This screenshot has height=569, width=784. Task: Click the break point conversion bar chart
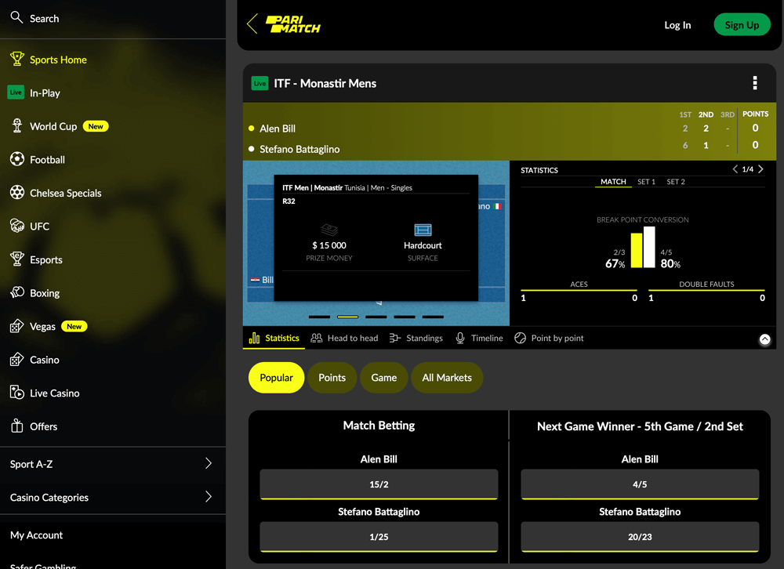[x=643, y=248]
